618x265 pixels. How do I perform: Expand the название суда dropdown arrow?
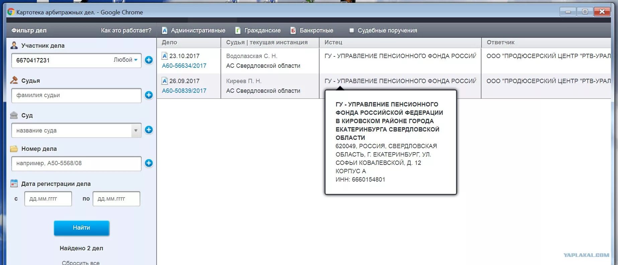pos(136,130)
